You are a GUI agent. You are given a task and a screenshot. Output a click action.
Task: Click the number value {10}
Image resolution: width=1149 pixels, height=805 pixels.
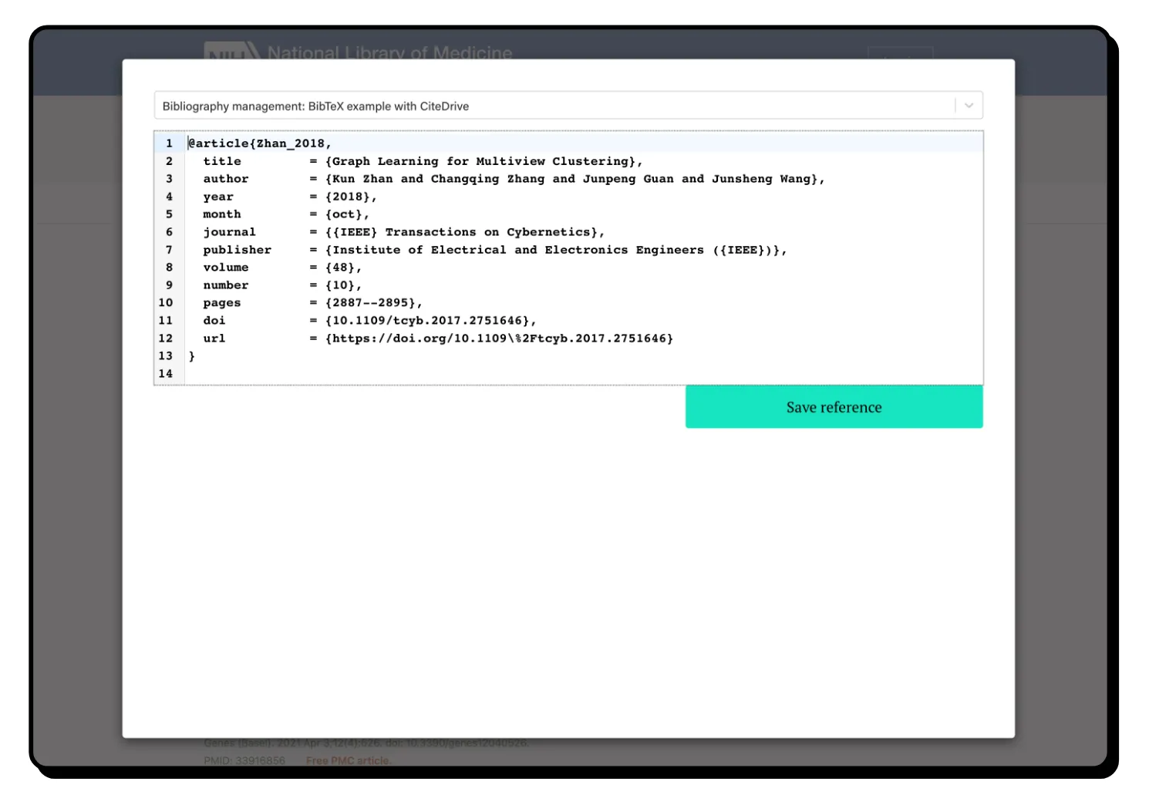click(x=342, y=285)
